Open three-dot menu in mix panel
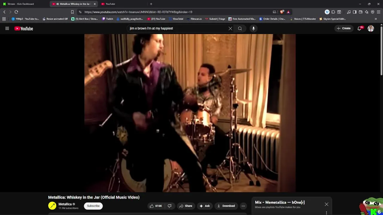Image resolution: width=383 pixels, height=215 pixels. click(326, 213)
